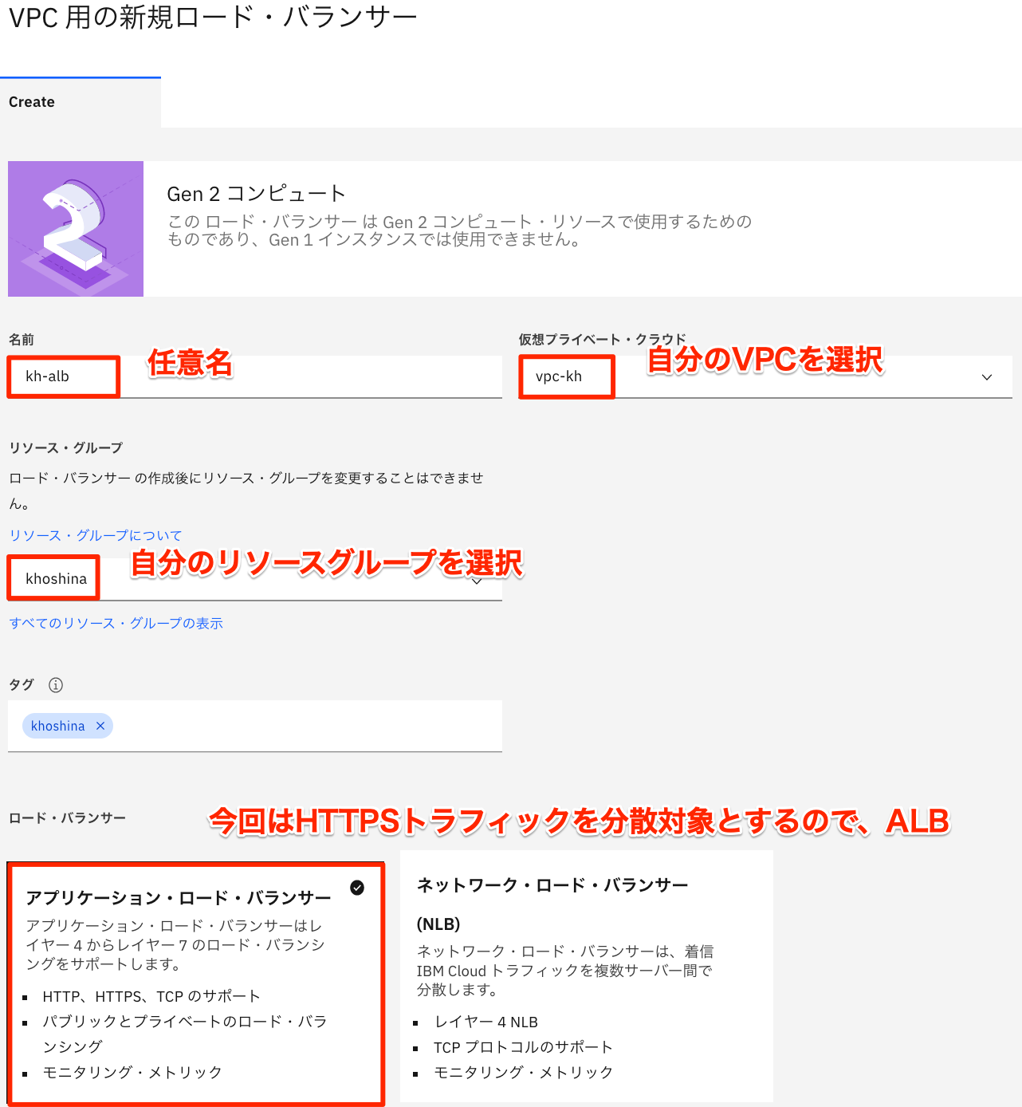Click the Gen 2 compute illustration
The width and height of the screenshot is (1022, 1107).
(x=76, y=229)
